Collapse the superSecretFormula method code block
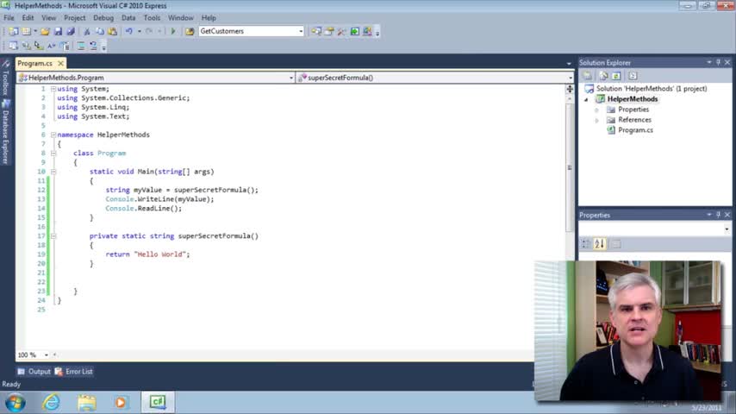This screenshot has width=736, height=414. tap(53, 236)
